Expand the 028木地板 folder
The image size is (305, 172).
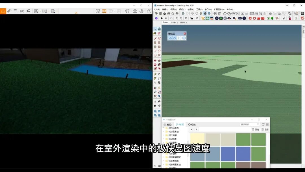coord(163,161)
